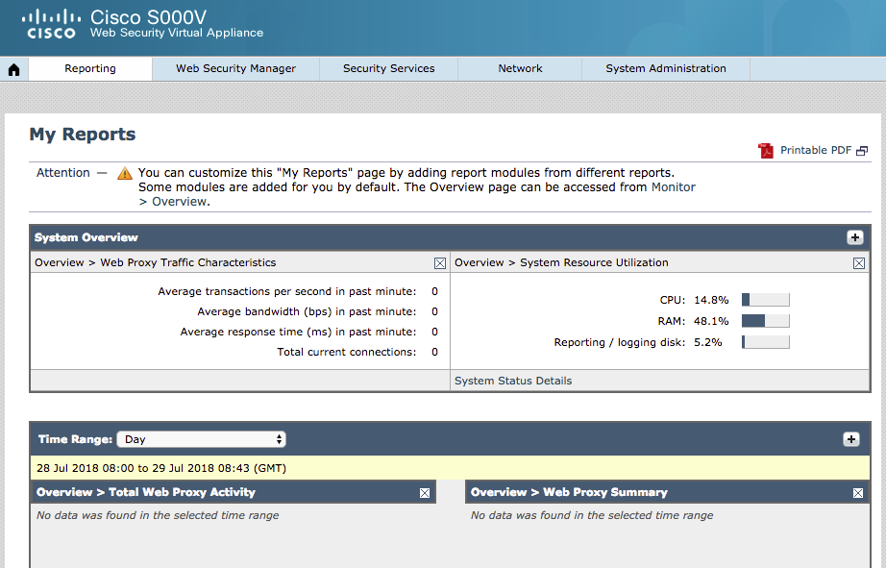Close the System Resource Utilization module
Viewport: 886px width, 568px height.
[x=859, y=262]
